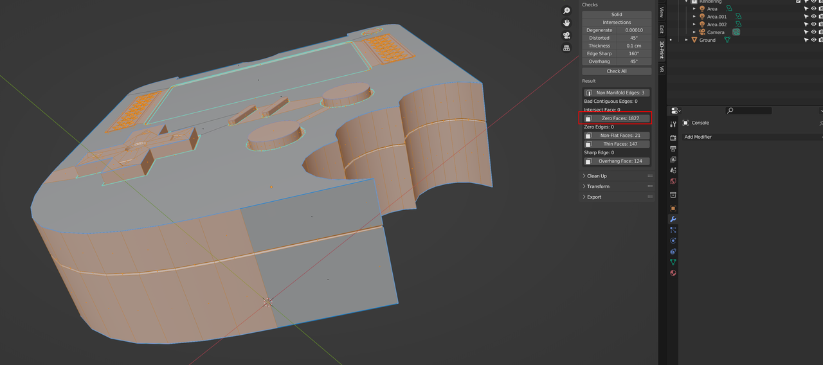Screen dimensions: 823x365
Task: Expand the Clean Up panel
Action: (597, 176)
